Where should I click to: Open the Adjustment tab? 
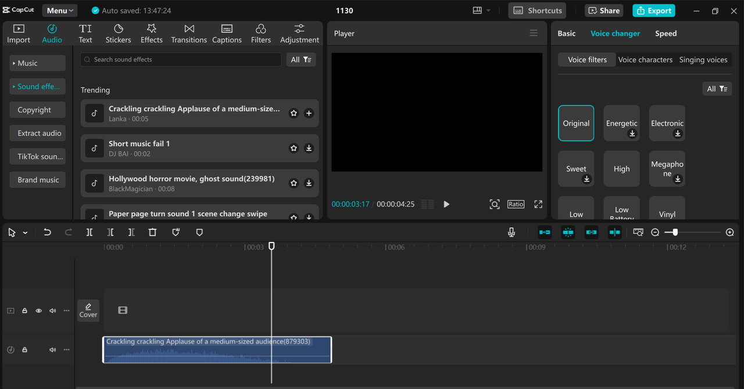pyautogui.click(x=299, y=34)
